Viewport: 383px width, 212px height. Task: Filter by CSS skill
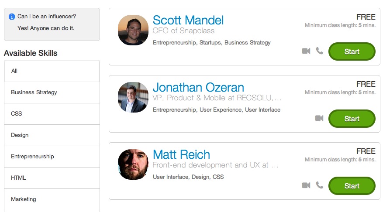[x=52, y=114]
